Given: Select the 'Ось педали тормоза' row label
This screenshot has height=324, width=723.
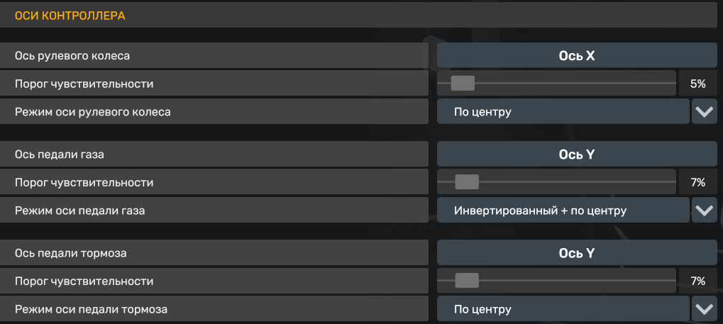Looking at the screenshot, I should (214, 253).
